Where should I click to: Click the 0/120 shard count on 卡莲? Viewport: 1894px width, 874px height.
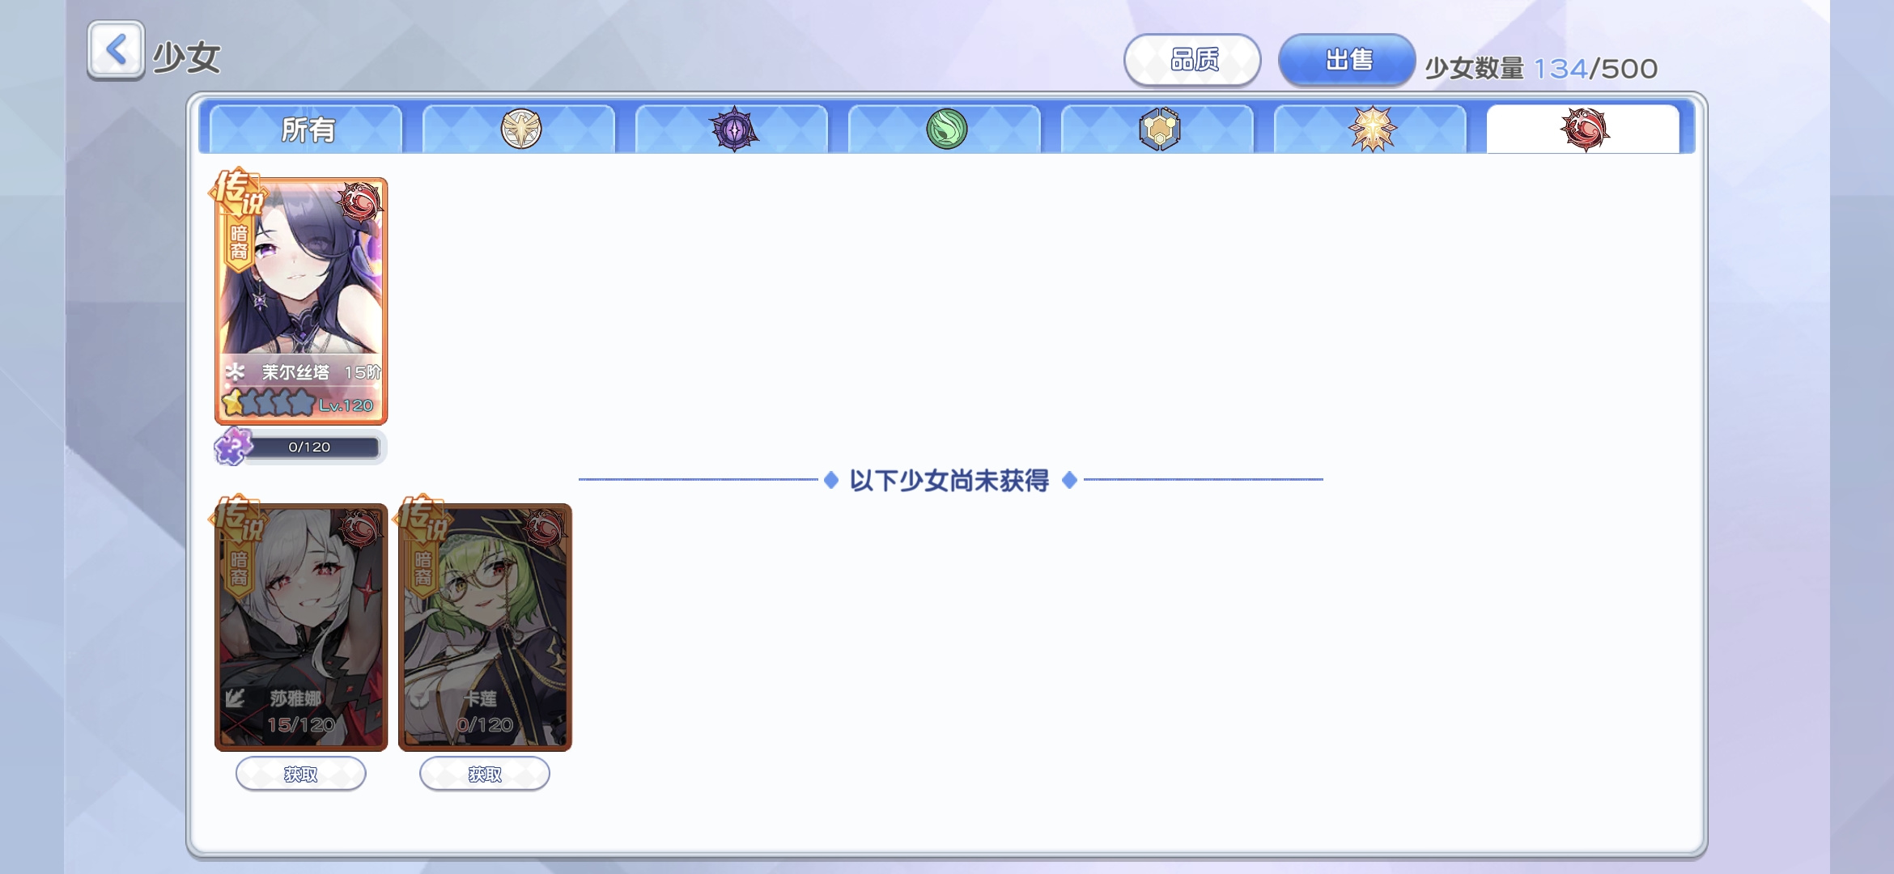(485, 724)
